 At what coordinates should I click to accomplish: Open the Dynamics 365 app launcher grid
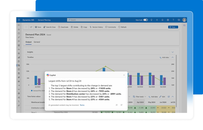click(19, 20)
